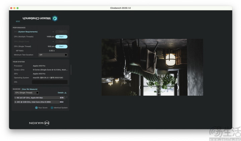Click the Operating System macOS value
The image size is (241, 141).
[x=48, y=78]
